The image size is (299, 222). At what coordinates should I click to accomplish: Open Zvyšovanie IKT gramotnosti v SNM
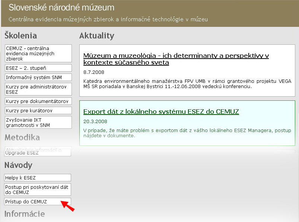pos(38,122)
